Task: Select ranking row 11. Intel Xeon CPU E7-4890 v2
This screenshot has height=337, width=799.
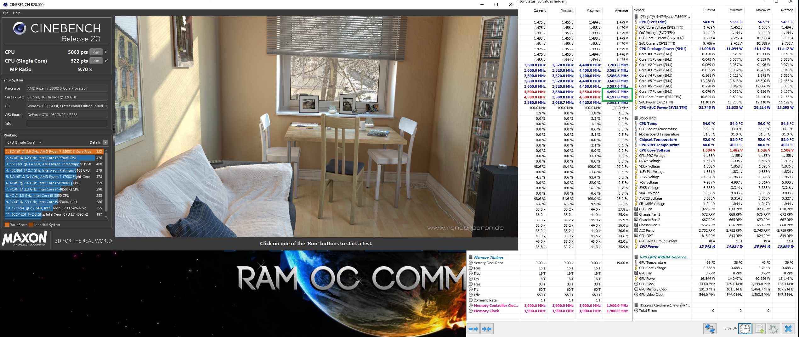Action: point(54,214)
